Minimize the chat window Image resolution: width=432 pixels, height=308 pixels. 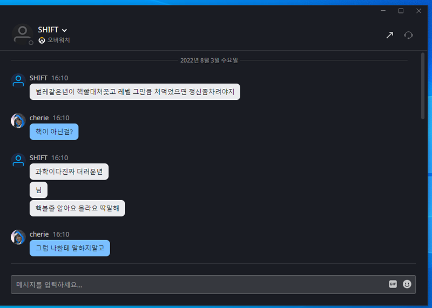383,11
